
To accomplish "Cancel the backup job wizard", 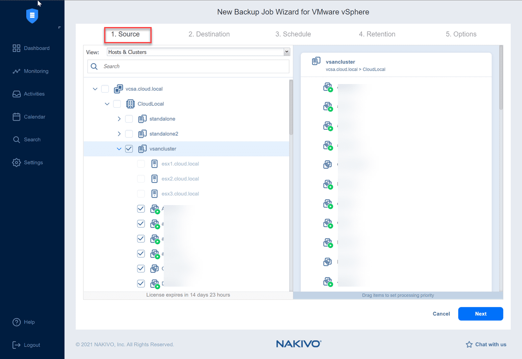I will pos(441,314).
